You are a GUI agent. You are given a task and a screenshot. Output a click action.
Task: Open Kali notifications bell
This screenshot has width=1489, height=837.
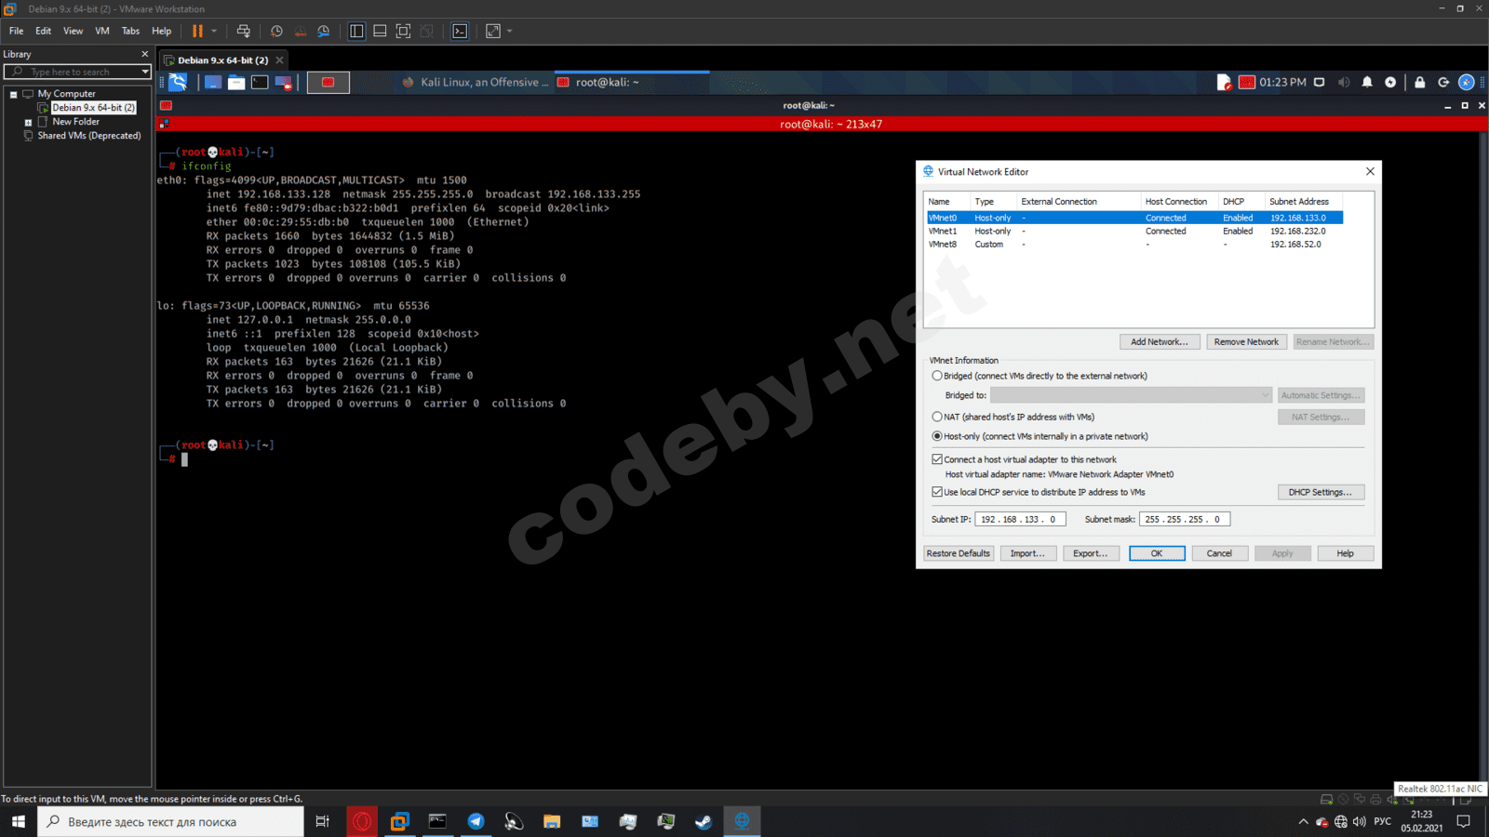click(1367, 82)
